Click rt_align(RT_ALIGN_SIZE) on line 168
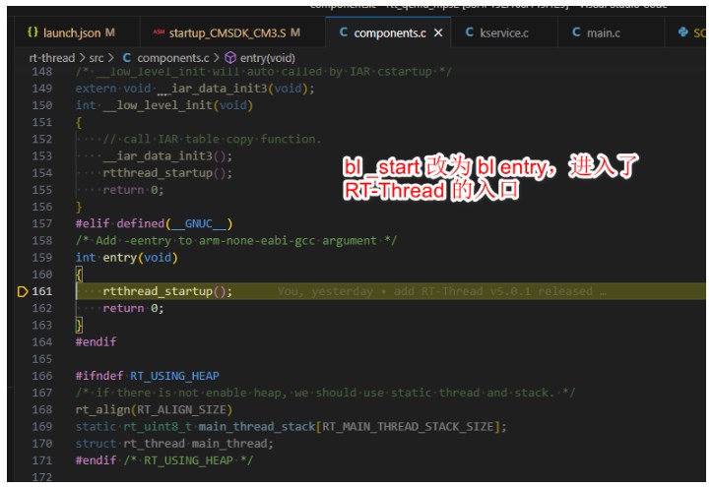The width and height of the screenshot is (713, 487). (154, 410)
